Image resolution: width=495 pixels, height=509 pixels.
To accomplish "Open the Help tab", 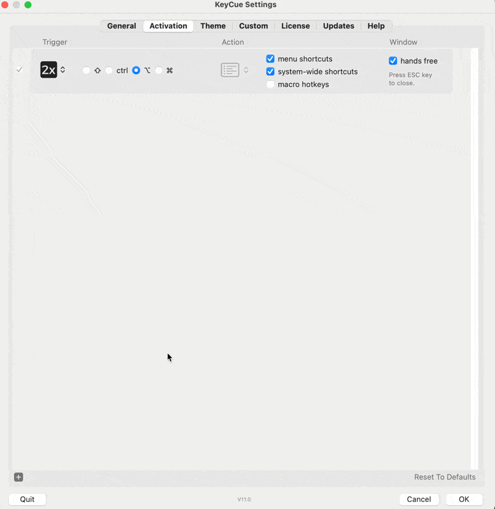I will [376, 26].
